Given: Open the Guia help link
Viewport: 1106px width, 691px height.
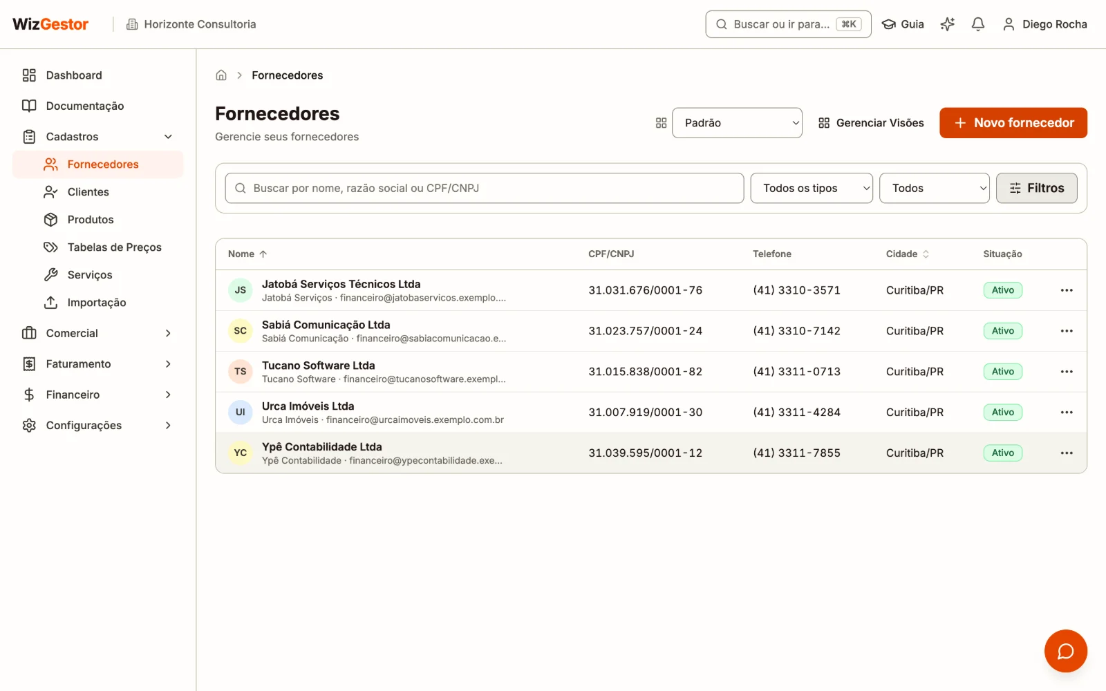Looking at the screenshot, I should coord(903,24).
